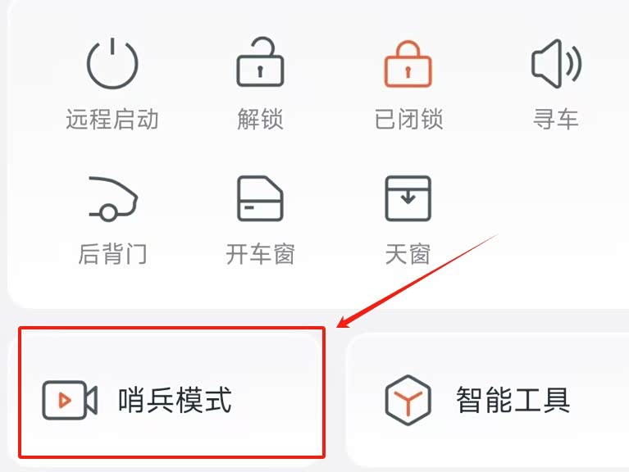Select the 开车窗 text label
Image resolution: width=629 pixels, height=472 pixels.
(x=260, y=254)
